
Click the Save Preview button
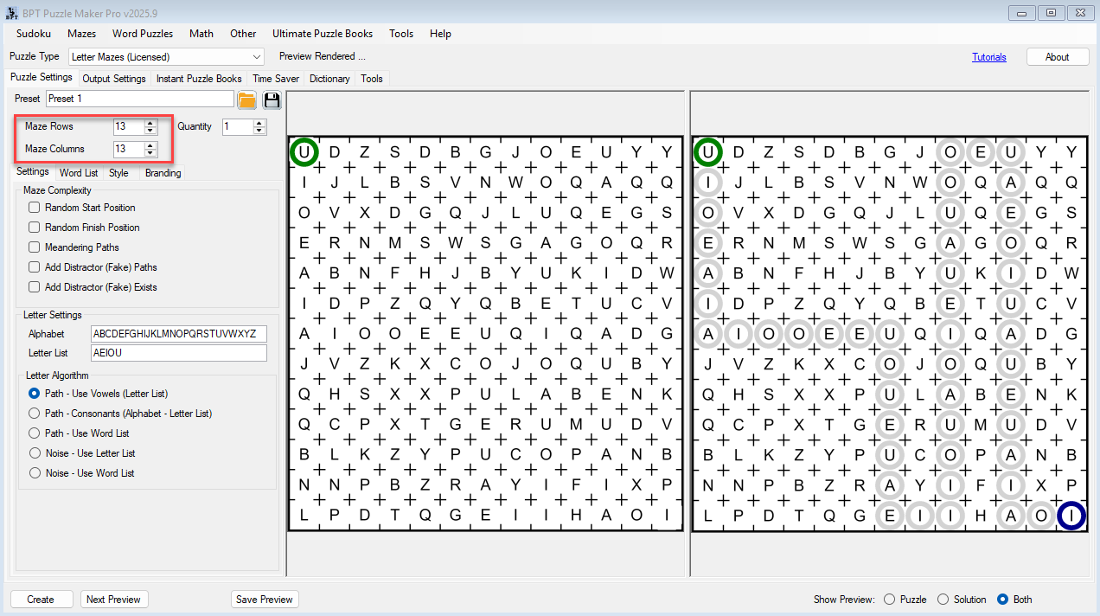[265, 600]
